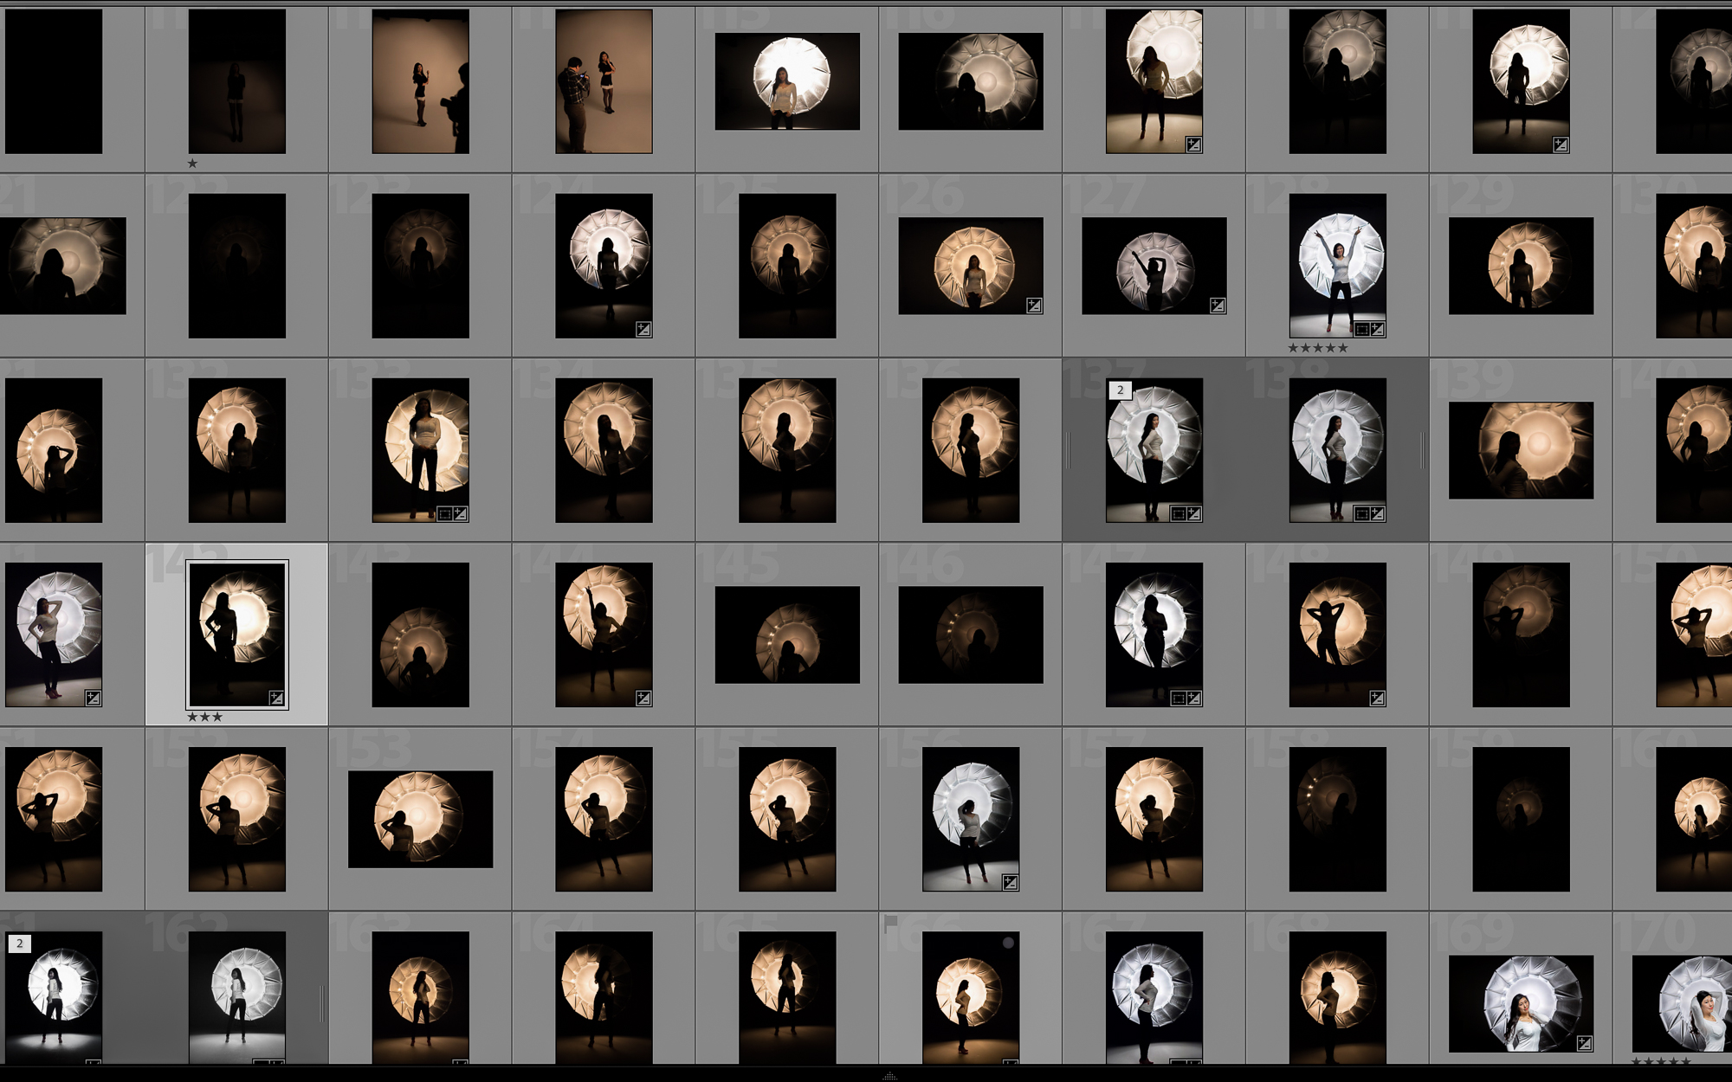Image resolution: width=1732 pixels, height=1082 pixels.
Task: Click develop adjustments badge on photo 119
Action: pyautogui.click(x=1561, y=145)
